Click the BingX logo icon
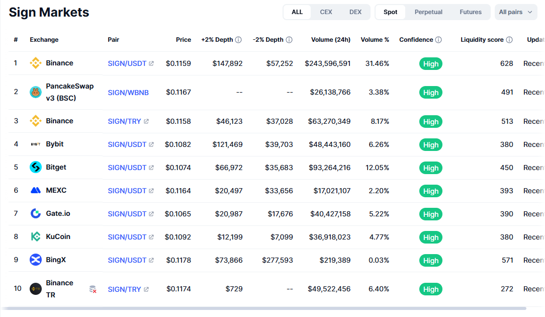 coord(36,260)
